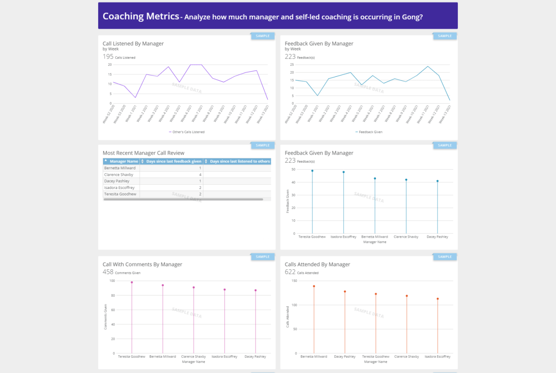This screenshot has width=556, height=373.
Task: Select the Bernetta Millward table row
Action: click(120, 168)
